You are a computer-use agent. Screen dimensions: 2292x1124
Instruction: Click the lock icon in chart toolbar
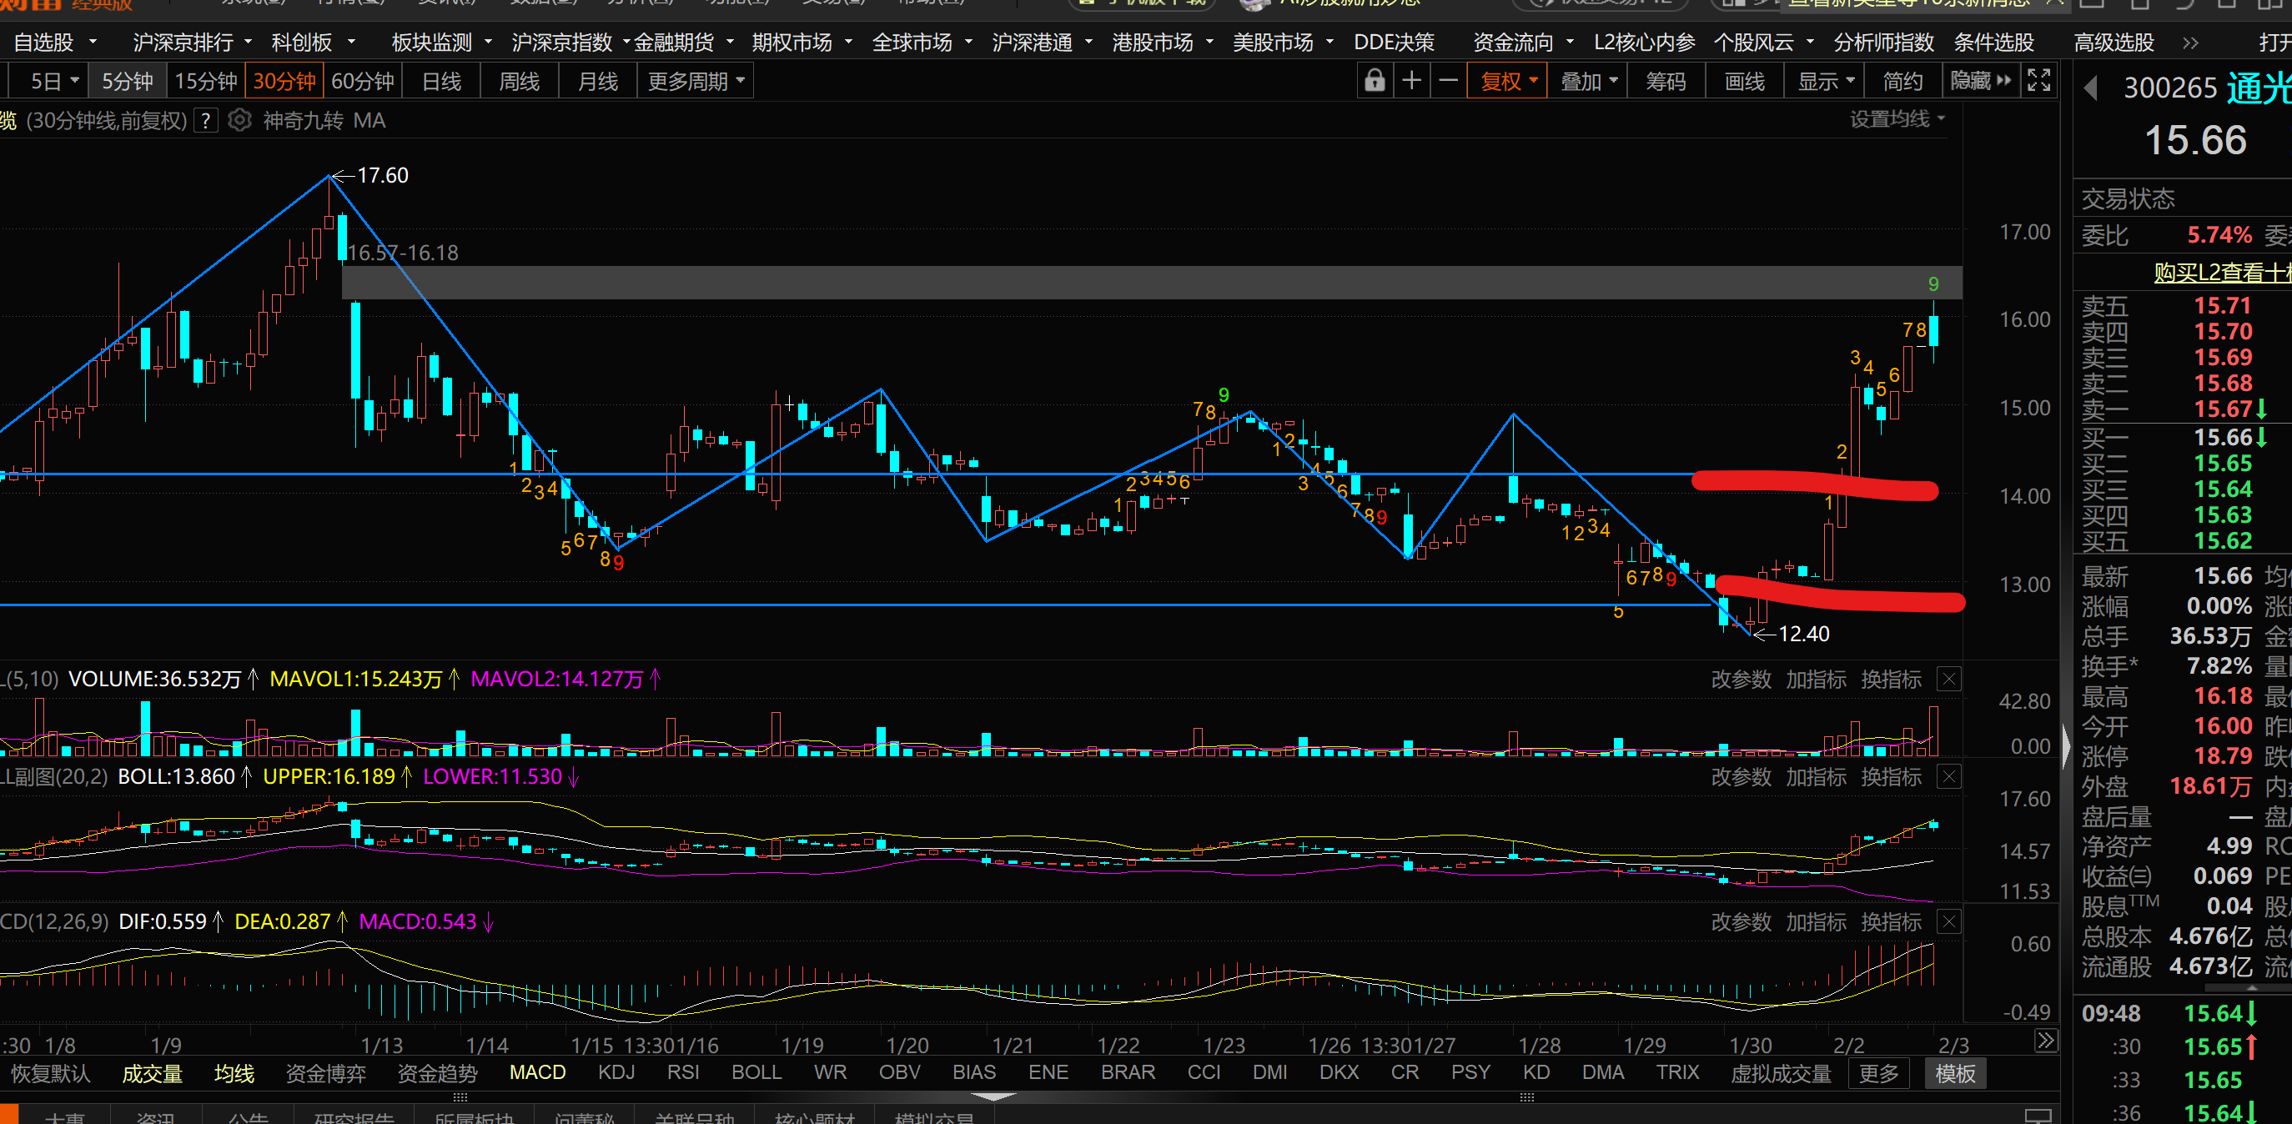[1374, 81]
